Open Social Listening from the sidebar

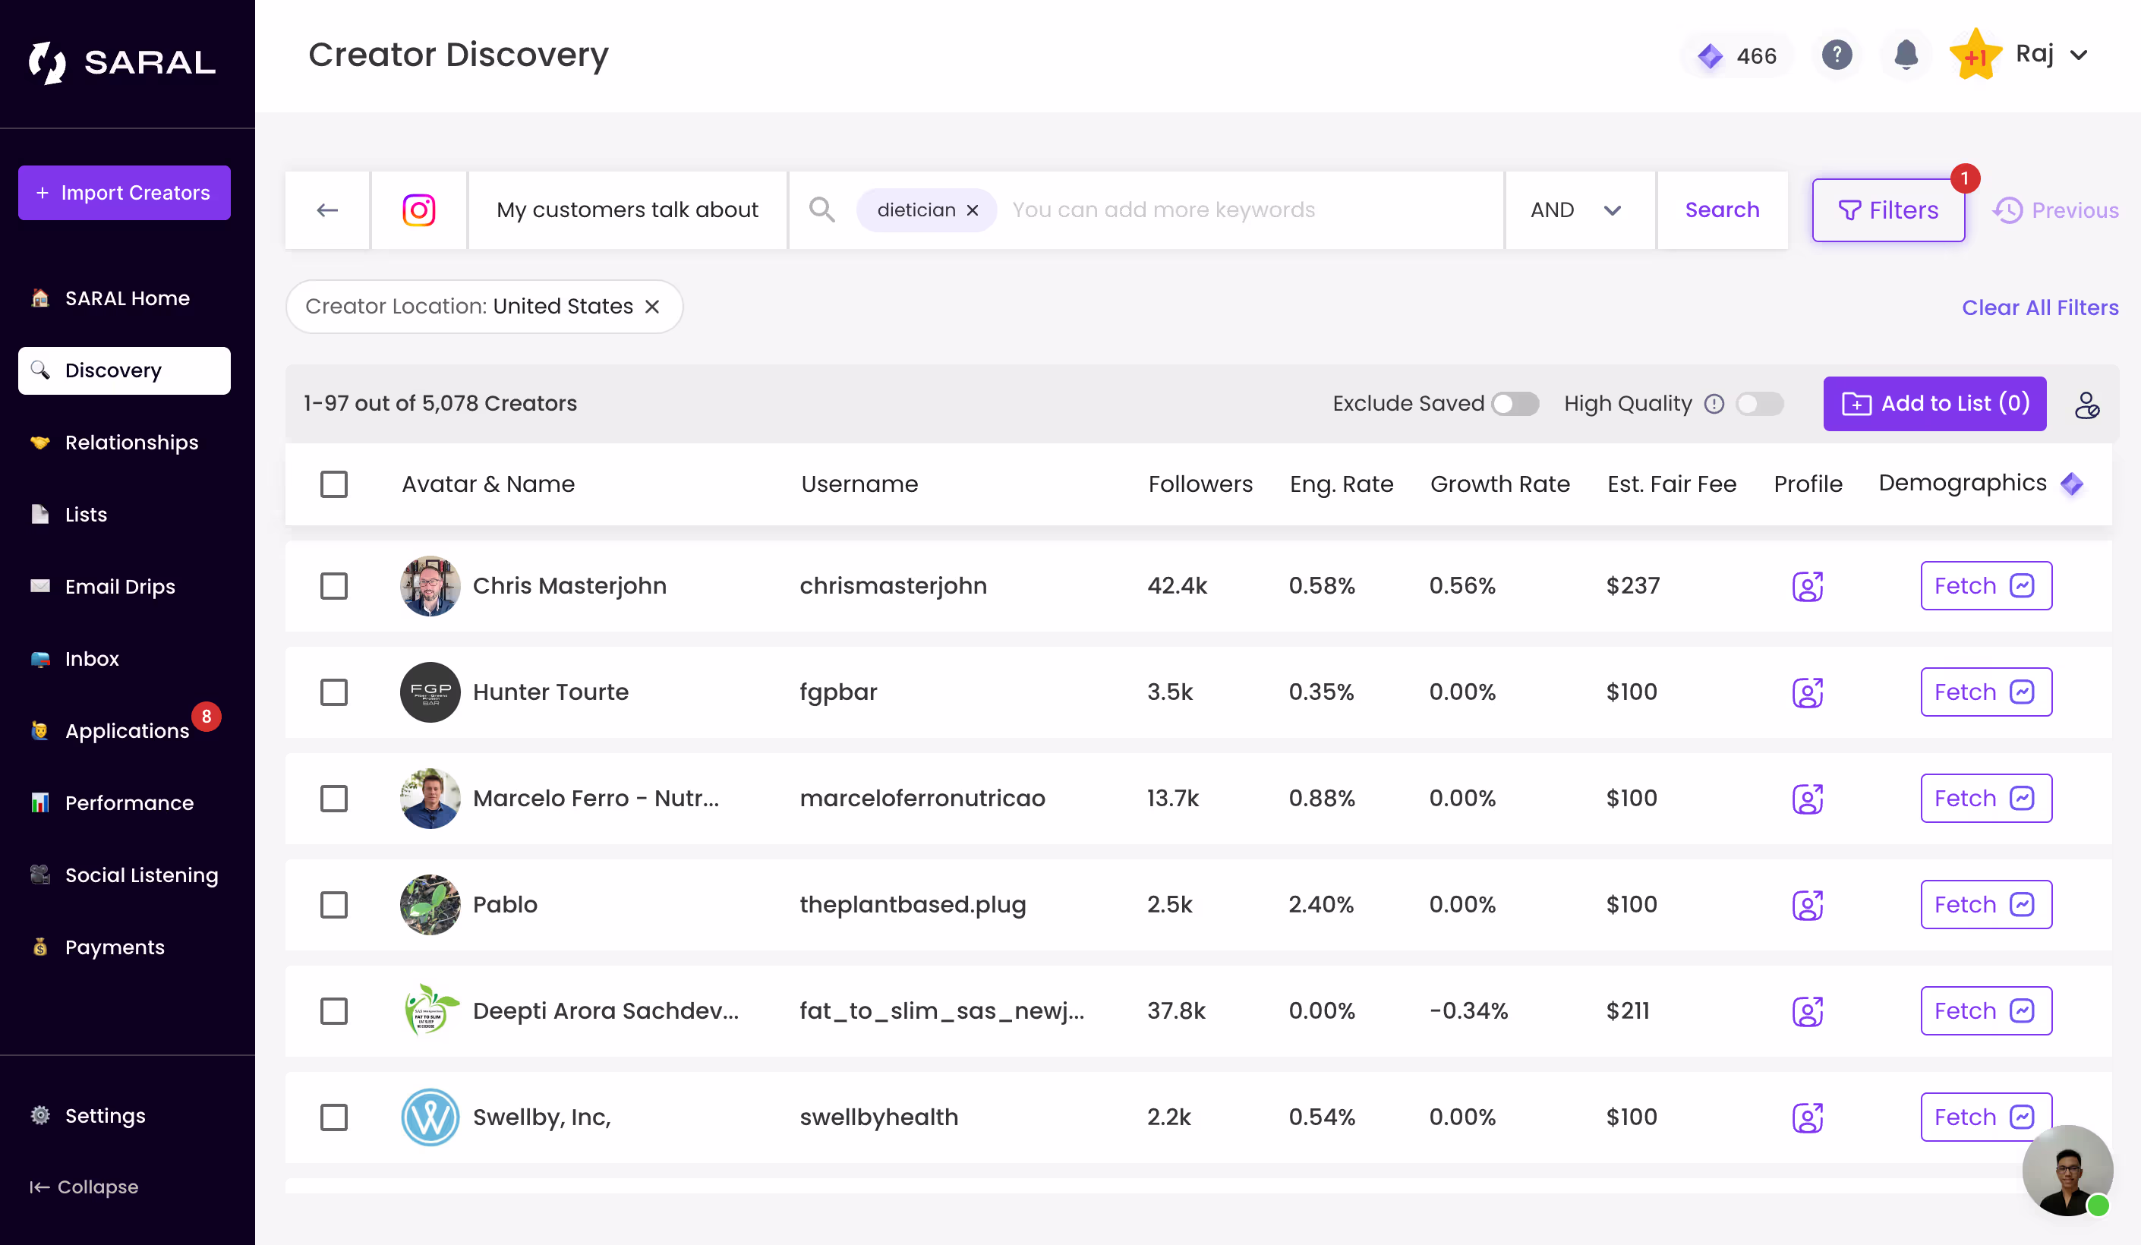pyautogui.click(x=141, y=875)
